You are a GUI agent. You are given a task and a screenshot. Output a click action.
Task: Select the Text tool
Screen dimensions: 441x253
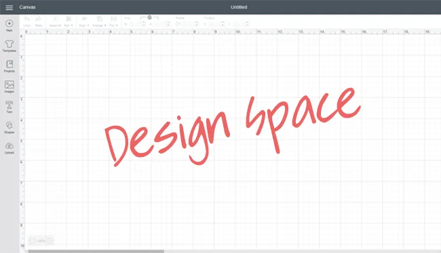tap(9, 107)
